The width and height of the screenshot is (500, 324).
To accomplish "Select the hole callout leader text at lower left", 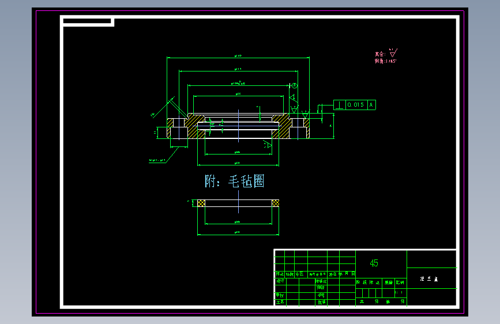I will [x=157, y=160].
